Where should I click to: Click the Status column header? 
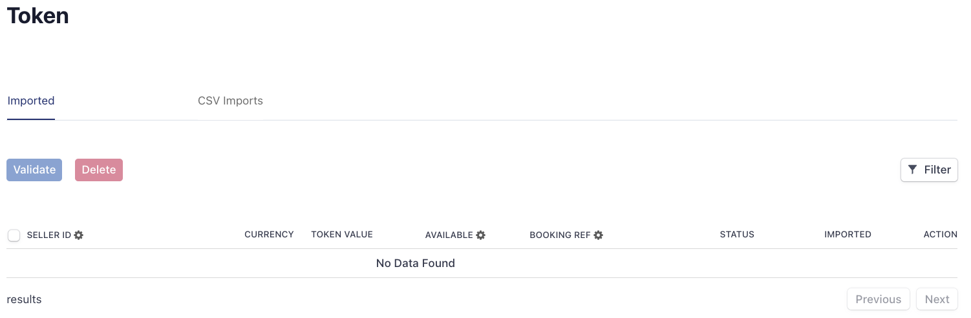tap(737, 235)
